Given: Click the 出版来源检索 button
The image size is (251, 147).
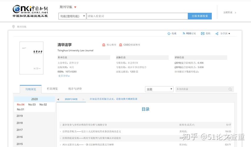Looking at the screenshot, I should point(200,16).
